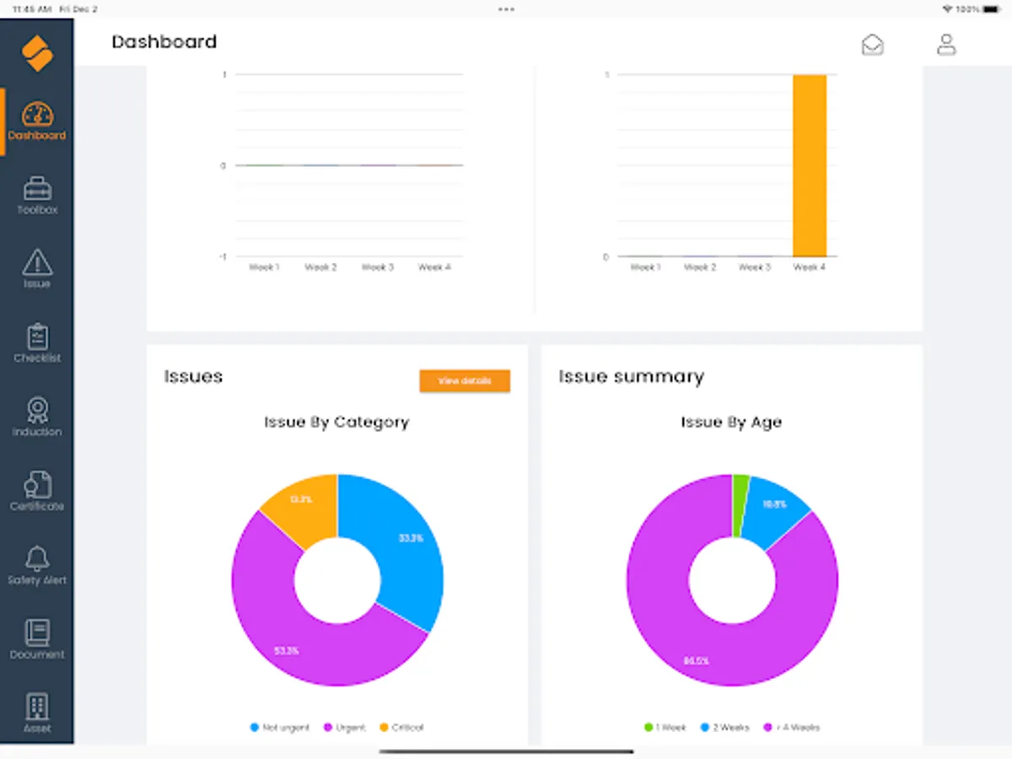Open the Asset building icon

pyautogui.click(x=37, y=707)
